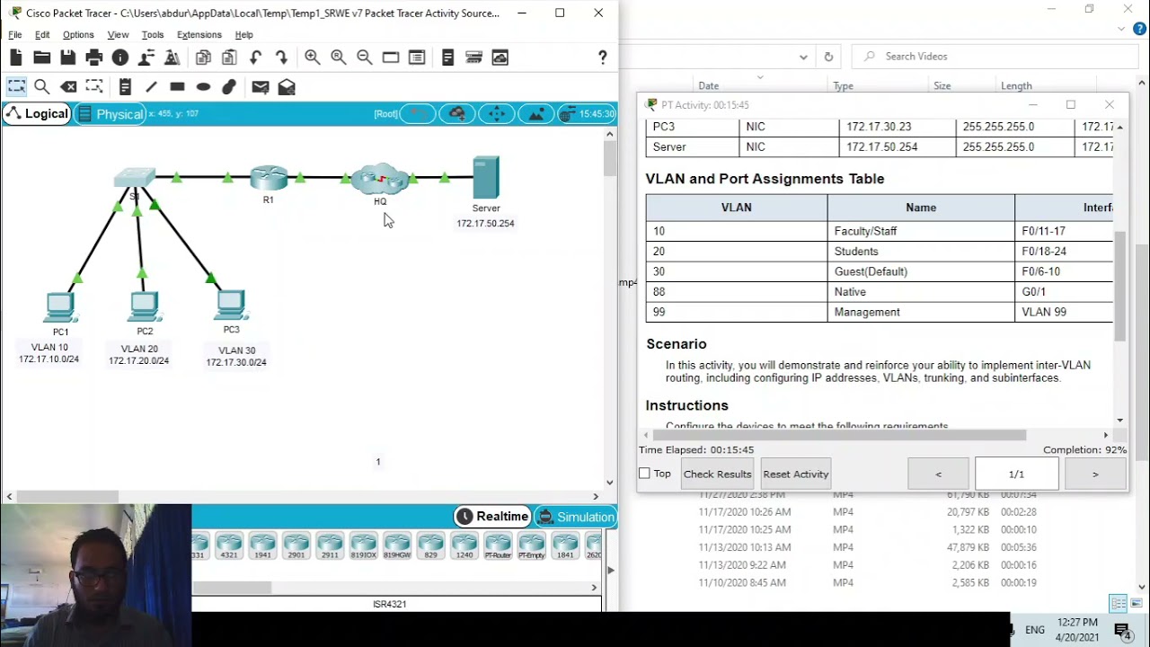
Task: Zoom in on the workspace
Action: [312, 58]
